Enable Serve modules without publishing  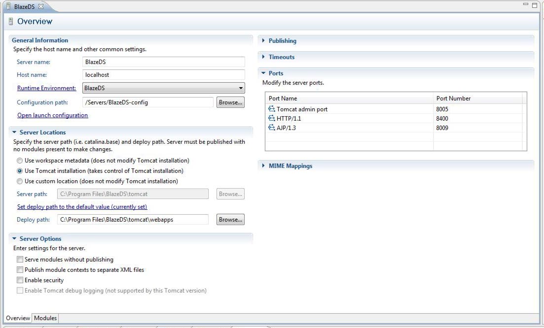(20, 260)
